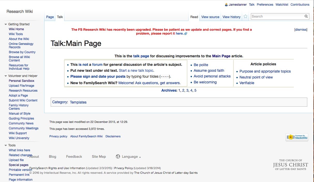Screen dimensions: 314x182
Task: Open the Disclaimers footer link
Action: click(113, 136)
